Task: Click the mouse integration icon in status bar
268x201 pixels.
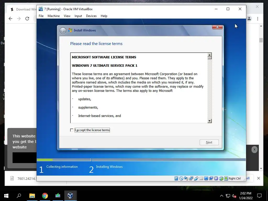Action: coord(221,178)
